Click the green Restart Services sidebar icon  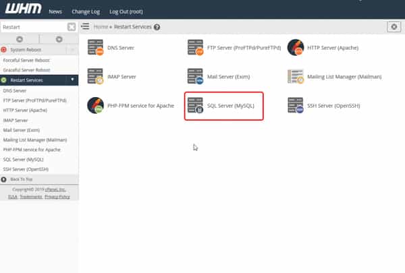tap(3, 80)
